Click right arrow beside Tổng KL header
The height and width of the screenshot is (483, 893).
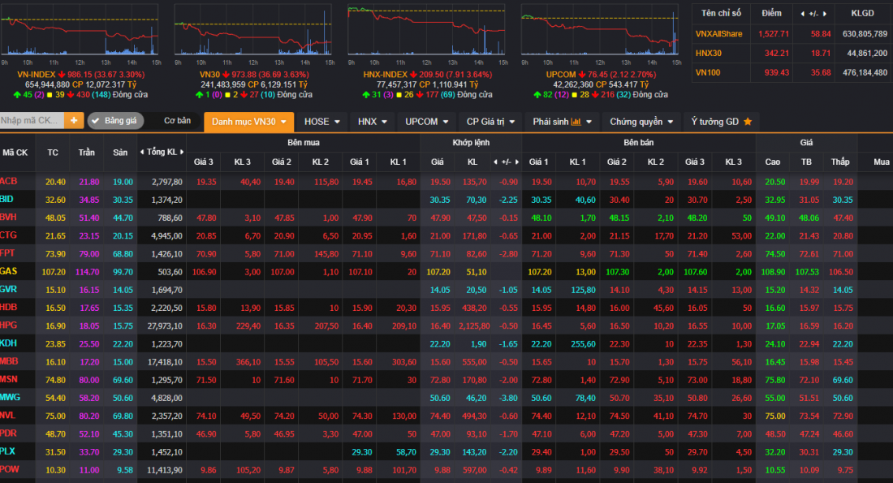tap(182, 152)
